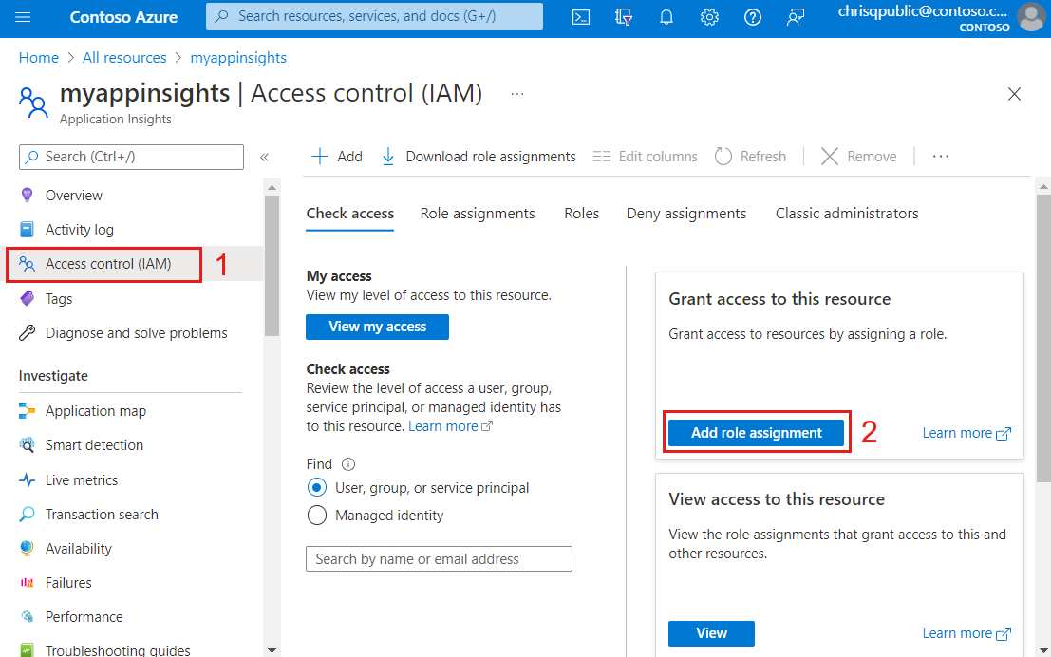
Task: Open the help question-mark panel
Action: (752, 16)
